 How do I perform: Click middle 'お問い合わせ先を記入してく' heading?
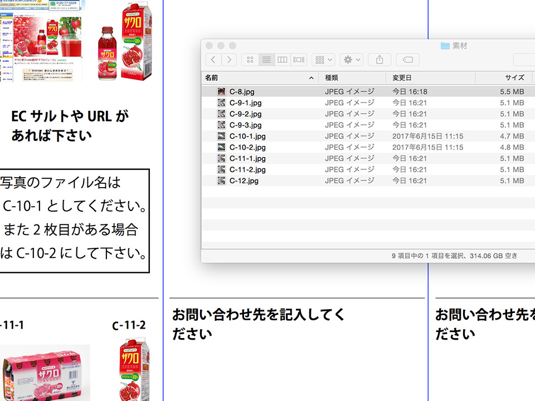(259, 314)
